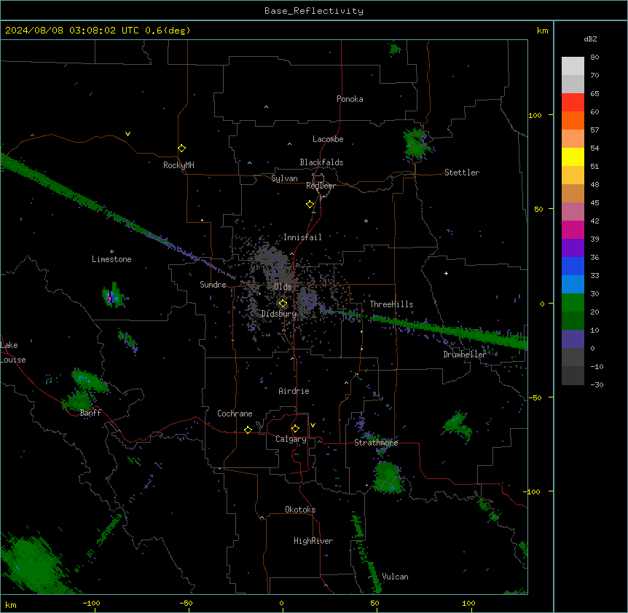Screen dimensions: 628x613
Task: Click the green 30 dBZ legend swatch
Action: pos(573,303)
